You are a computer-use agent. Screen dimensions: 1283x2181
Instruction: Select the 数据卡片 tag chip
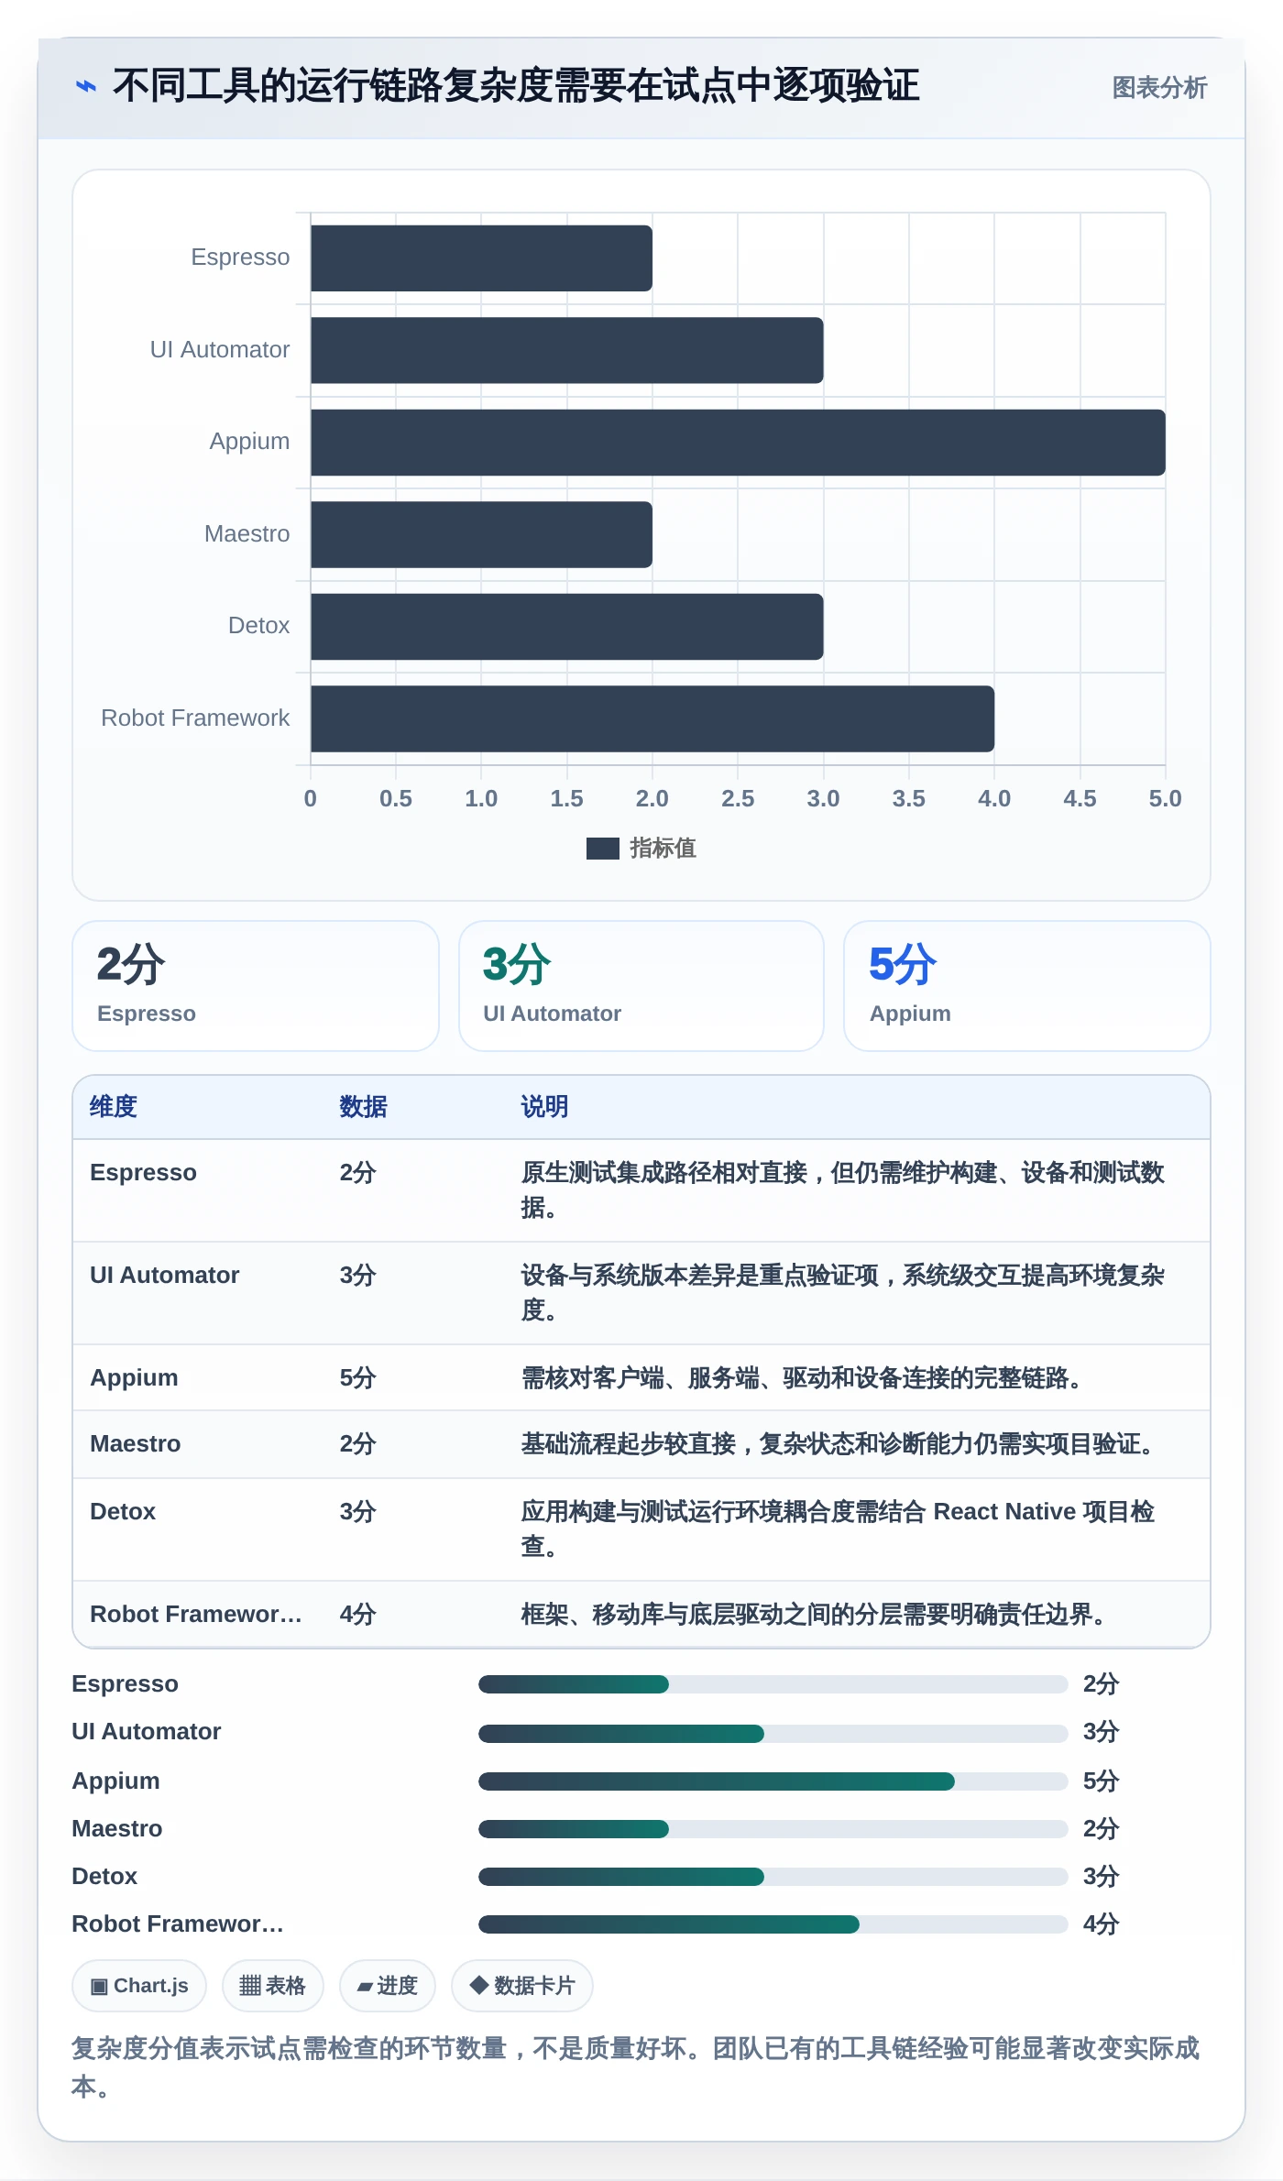coord(522,1986)
